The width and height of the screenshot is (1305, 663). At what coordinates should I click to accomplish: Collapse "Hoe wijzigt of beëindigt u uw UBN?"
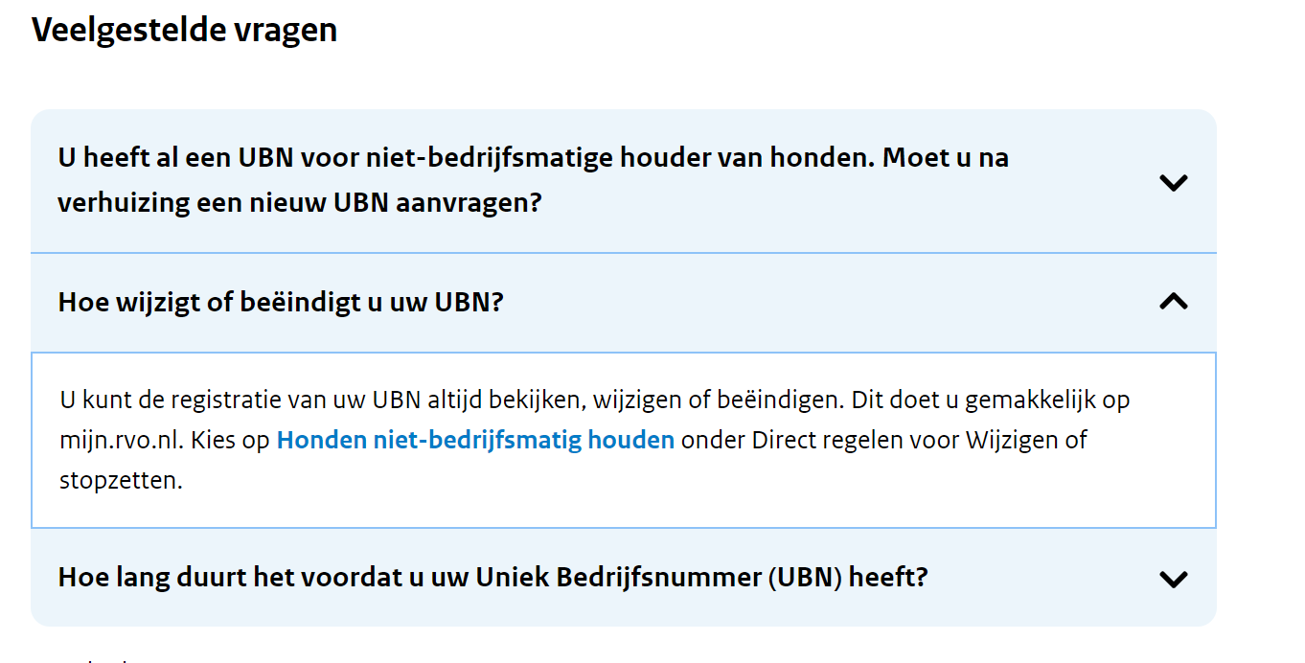click(281, 303)
